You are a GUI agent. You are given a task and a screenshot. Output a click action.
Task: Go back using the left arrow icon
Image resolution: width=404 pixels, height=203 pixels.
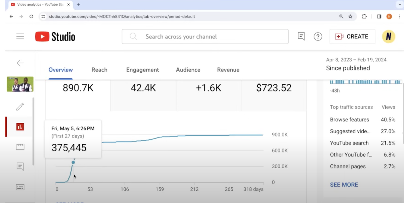tap(20, 63)
